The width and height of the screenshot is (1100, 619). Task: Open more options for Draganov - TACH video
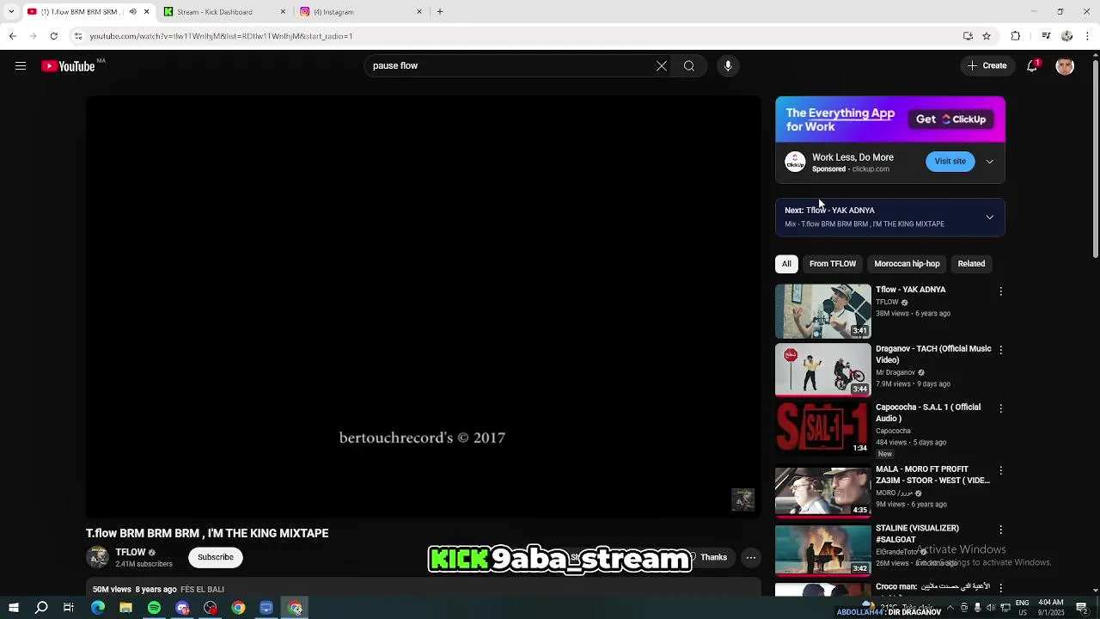click(x=1000, y=350)
